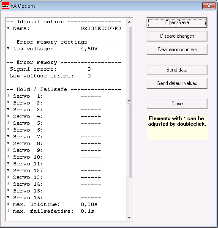Click the Low voltage errors counter line
This screenshot has width=218, height=228.
50,76
